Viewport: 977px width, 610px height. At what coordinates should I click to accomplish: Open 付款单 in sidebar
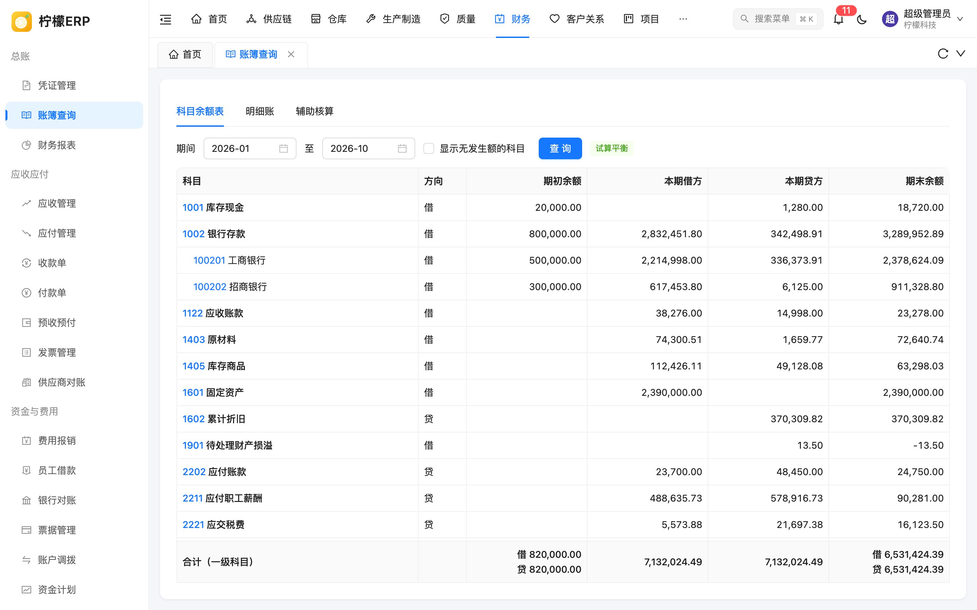pyautogui.click(x=74, y=293)
